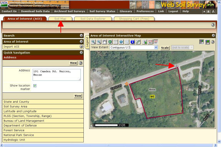Image resolution: width=221 pixels, height=147 pixels.
Task: Go back to previous map extent
Action: point(121,42)
